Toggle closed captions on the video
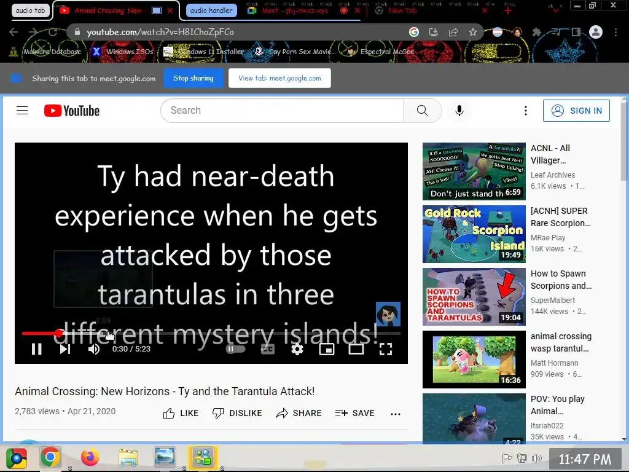Viewport: 629px width, 472px height. pyautogui.click(x=268, y=349)
